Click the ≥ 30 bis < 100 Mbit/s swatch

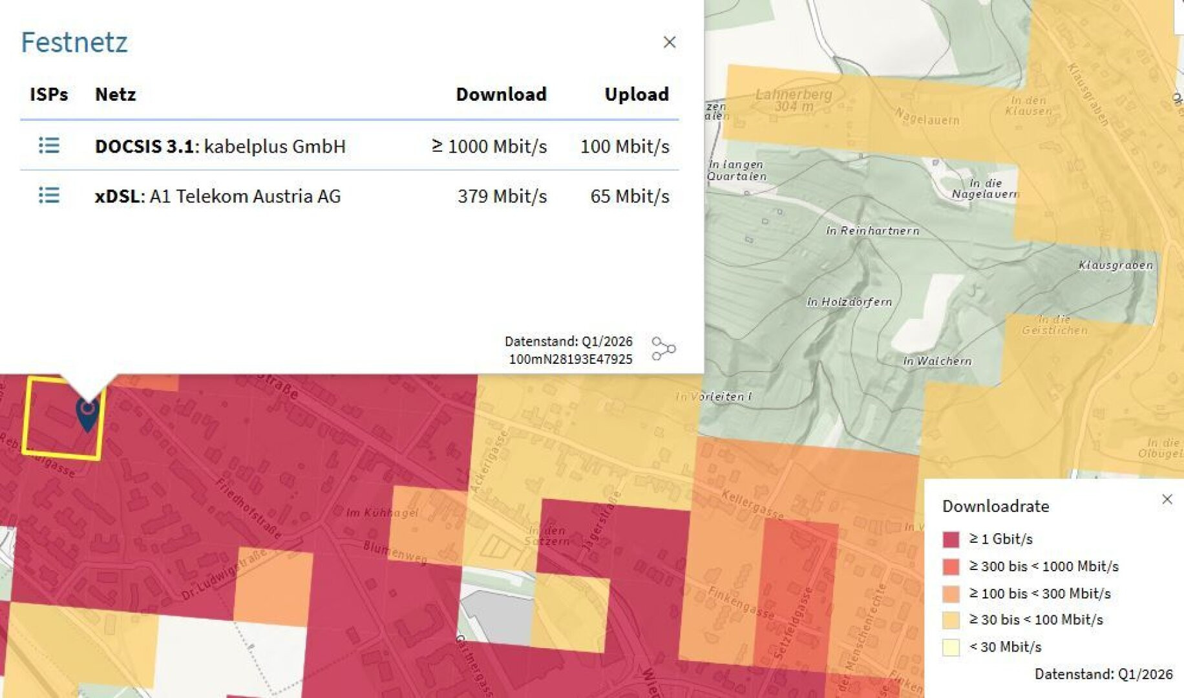(951, 620)
